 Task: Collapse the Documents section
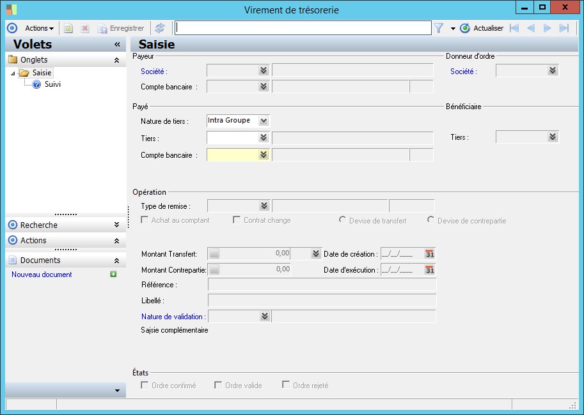(116, 260)
